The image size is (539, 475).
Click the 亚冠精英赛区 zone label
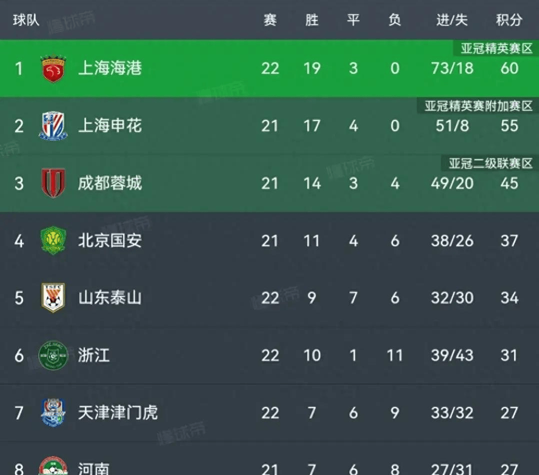click(x=496, y=48)
